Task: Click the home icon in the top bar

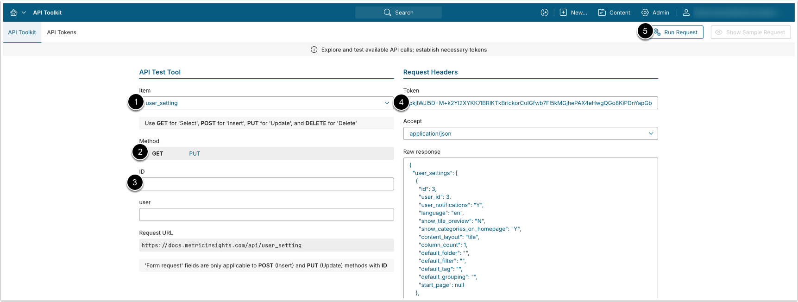Action: click(13, 13)
